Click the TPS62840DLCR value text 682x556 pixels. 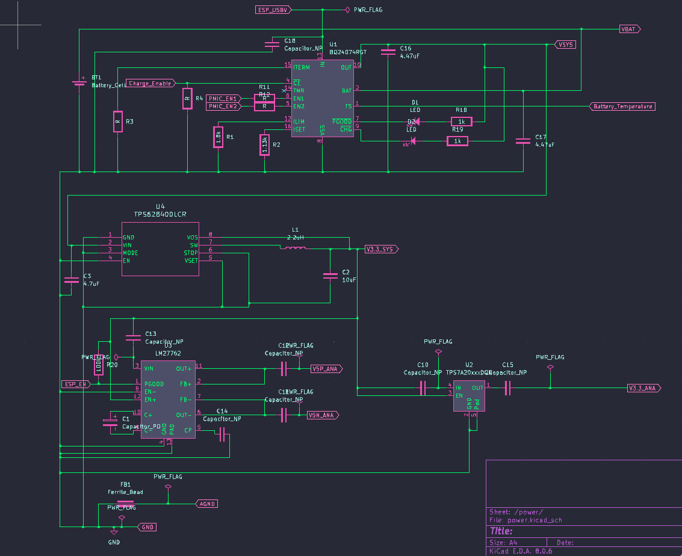coord(160,214)
